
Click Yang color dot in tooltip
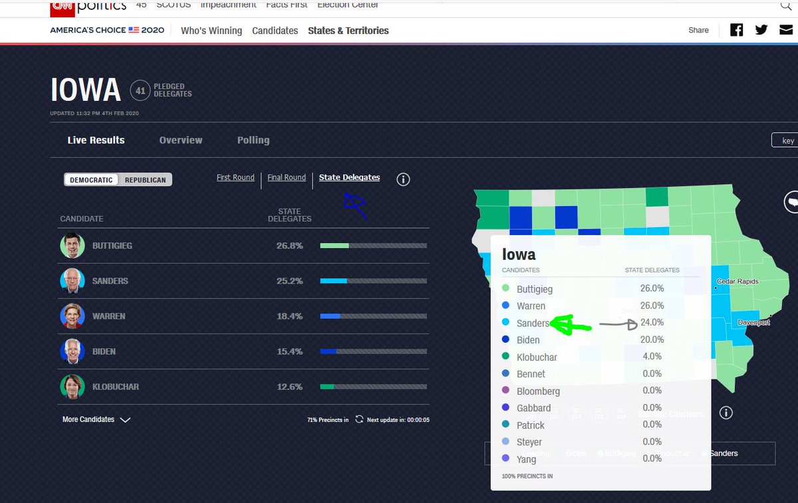(x=506, y=458)
